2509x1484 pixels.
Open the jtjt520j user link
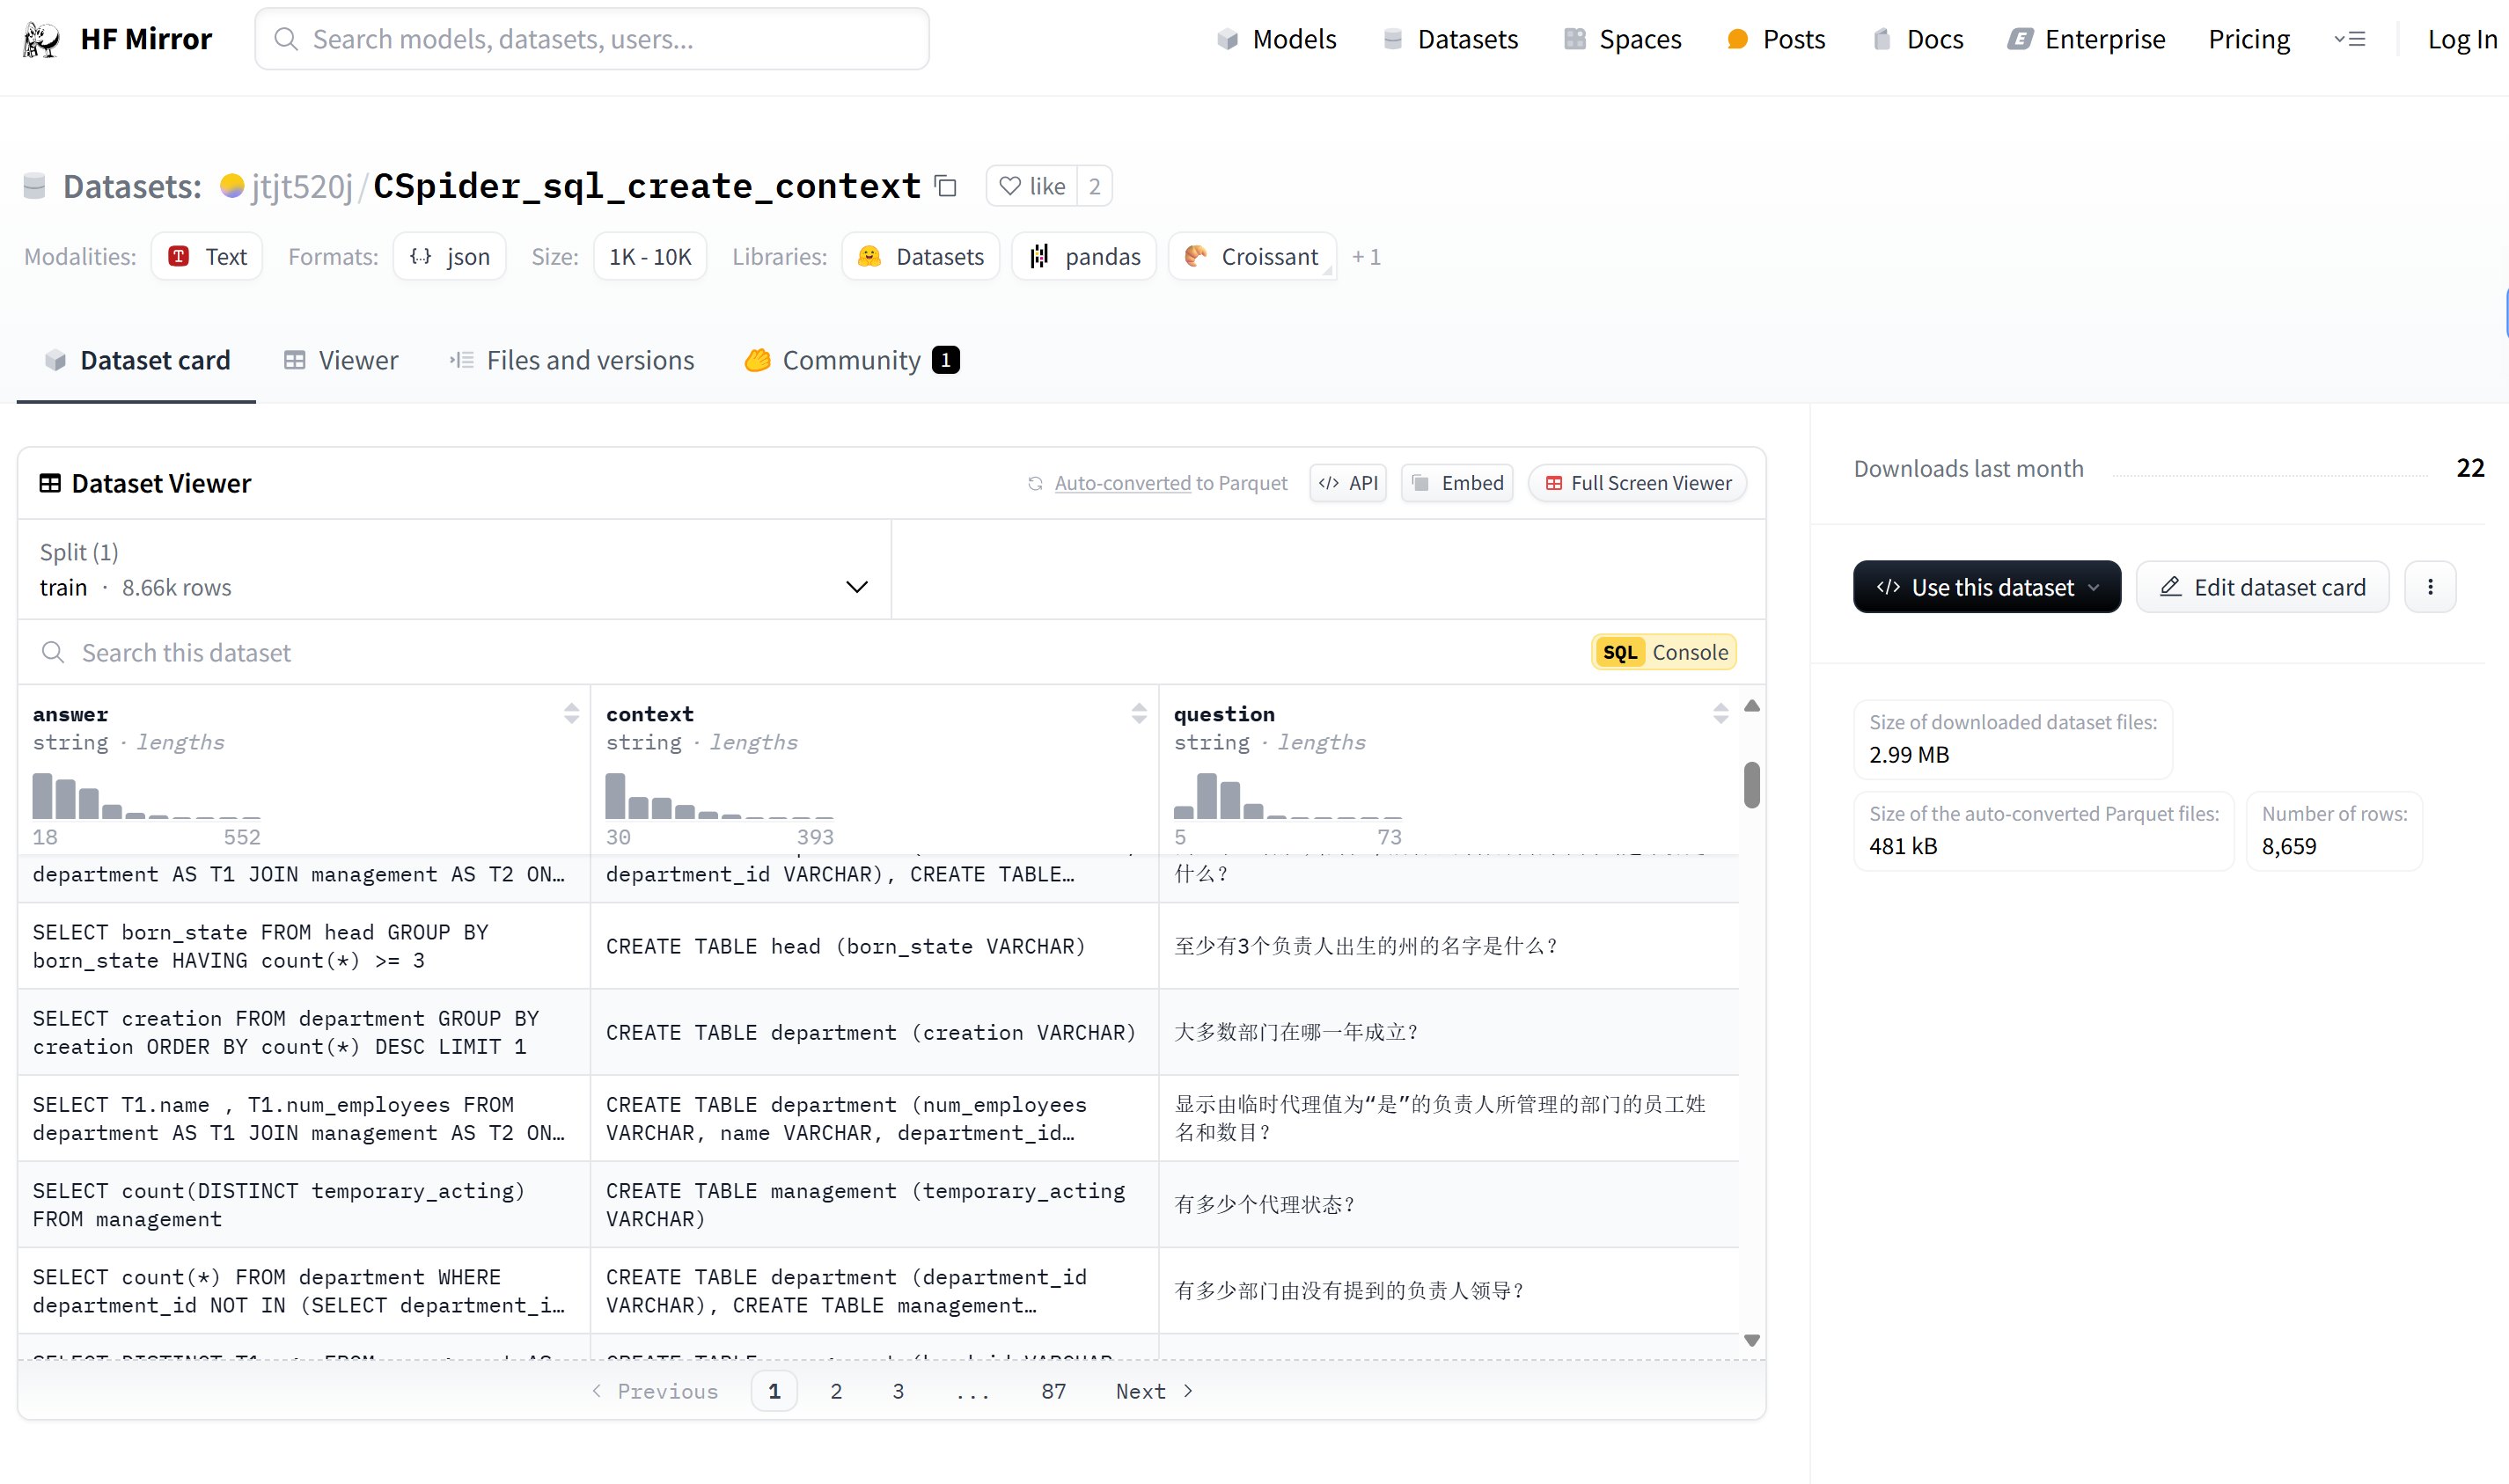coord(301,186)
